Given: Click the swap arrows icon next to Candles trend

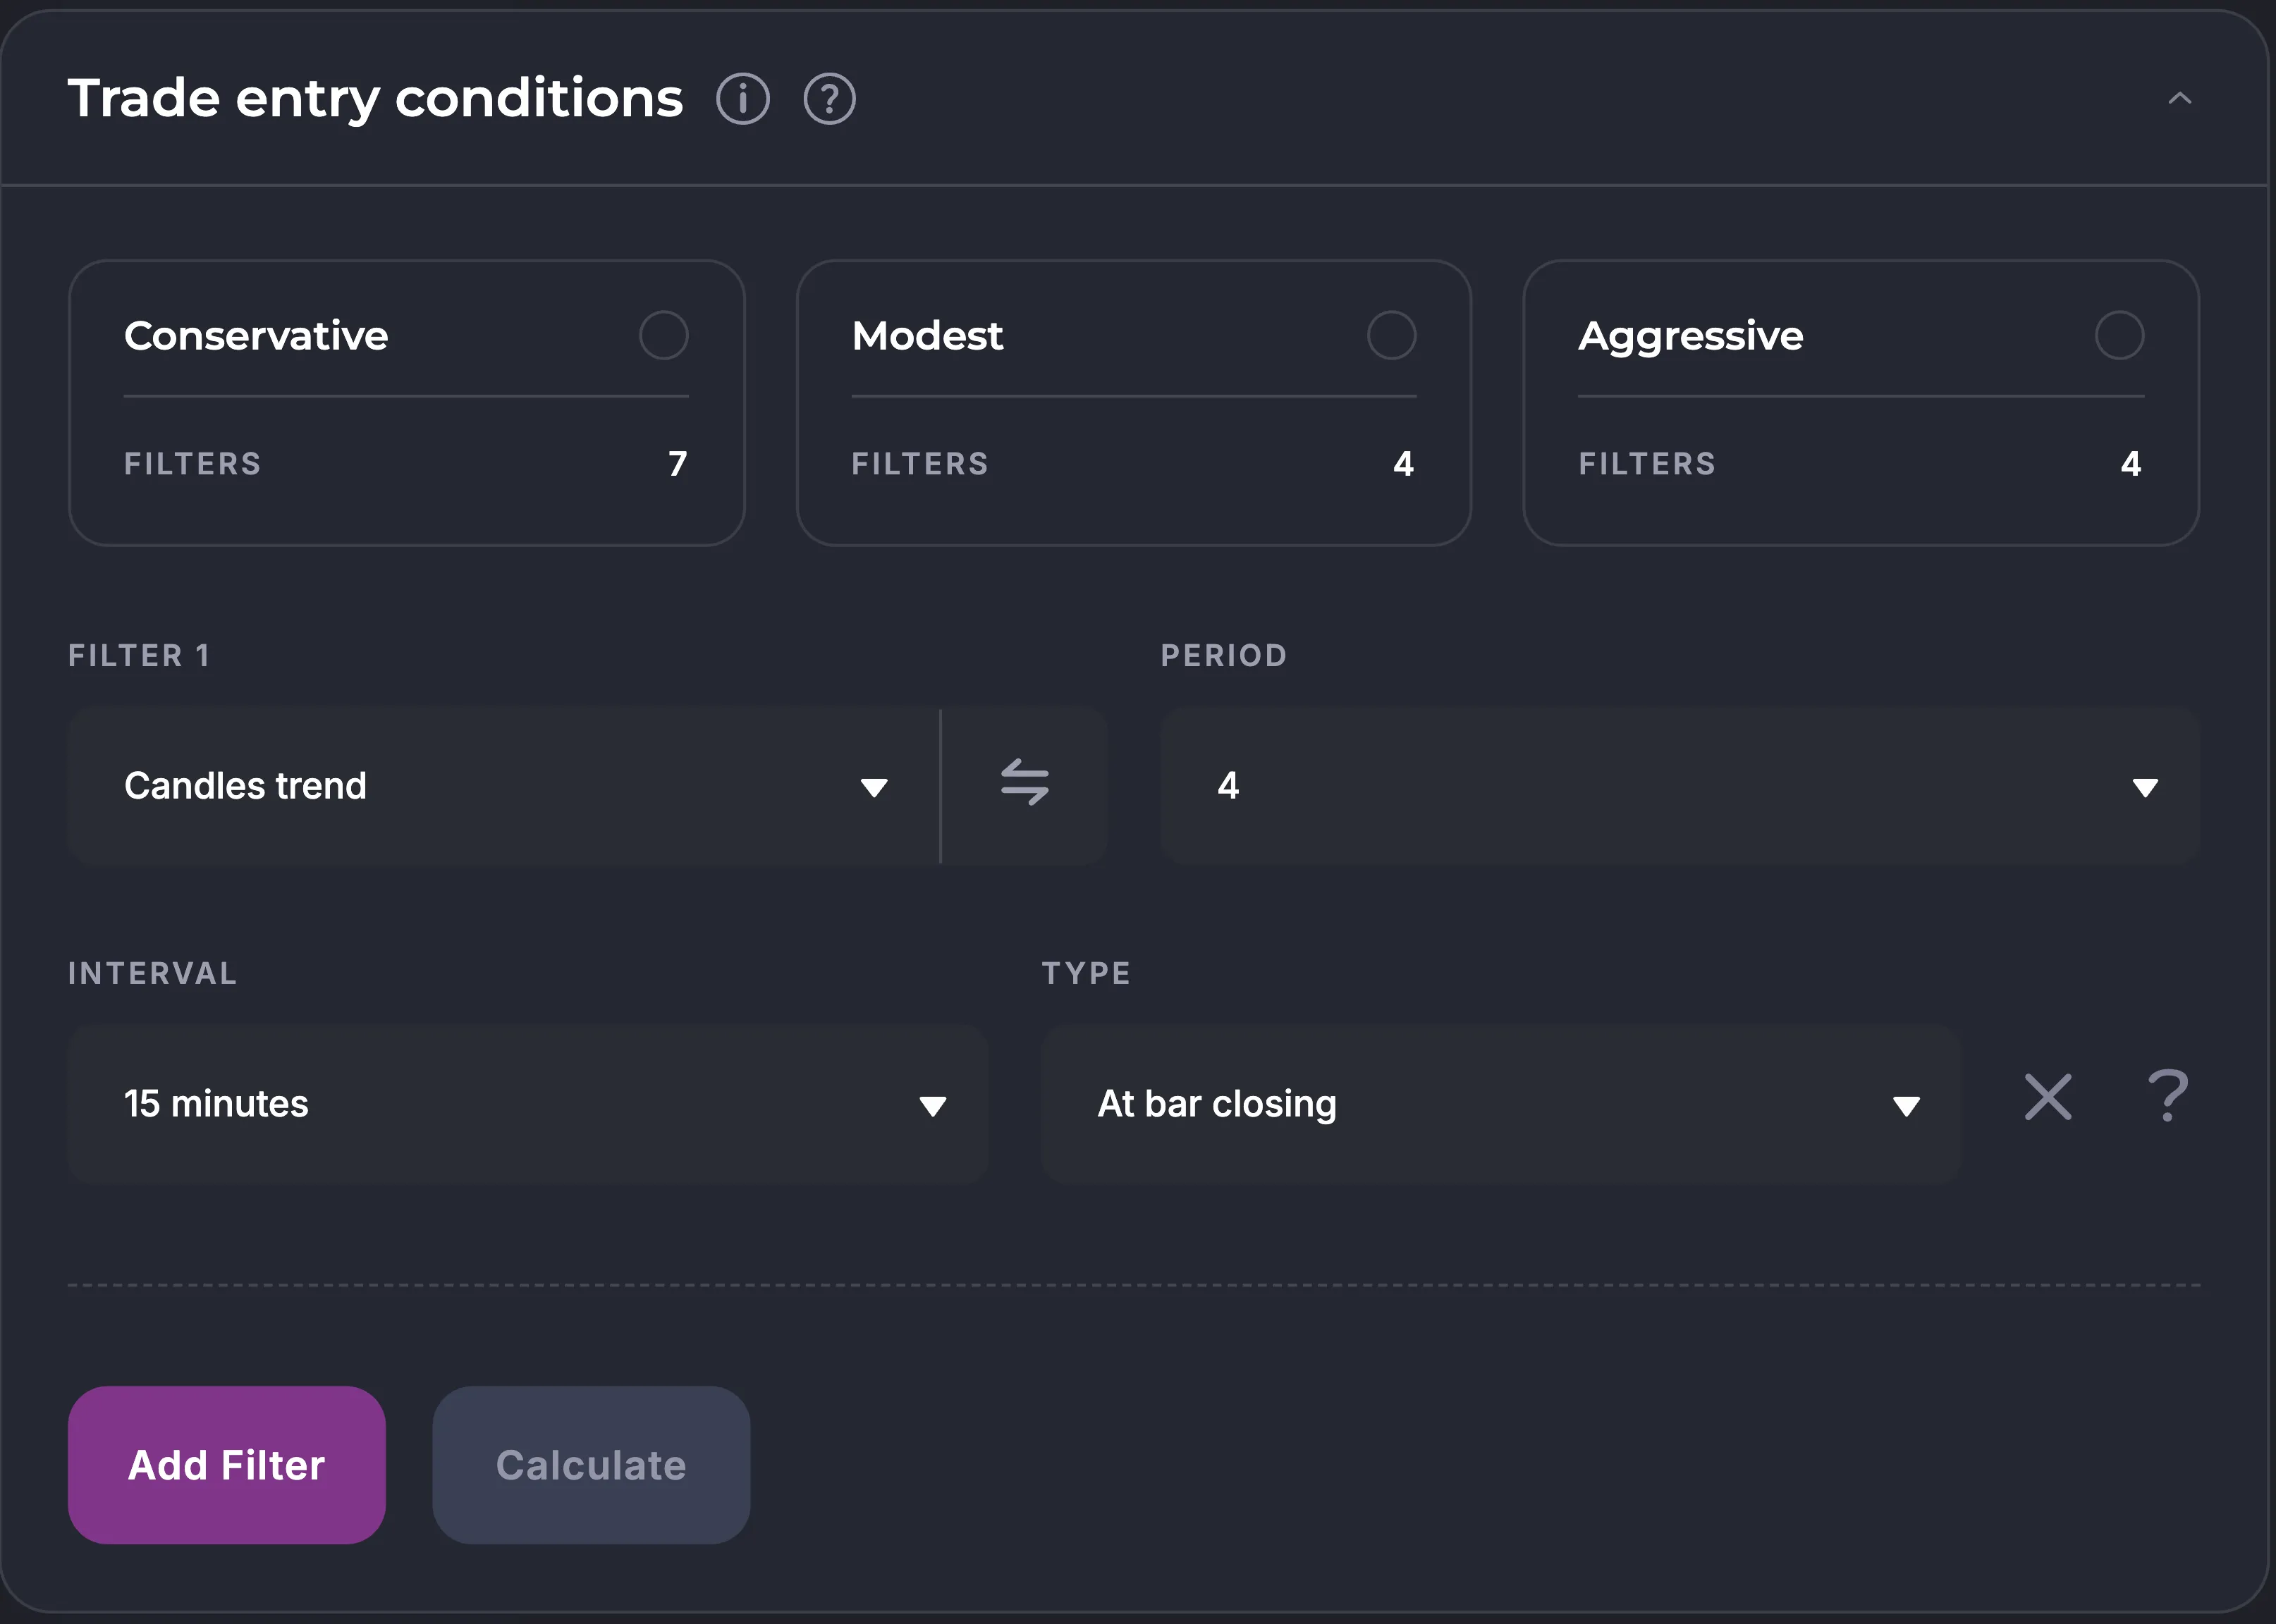Looking at the screenshot, I should (1024, 784).
